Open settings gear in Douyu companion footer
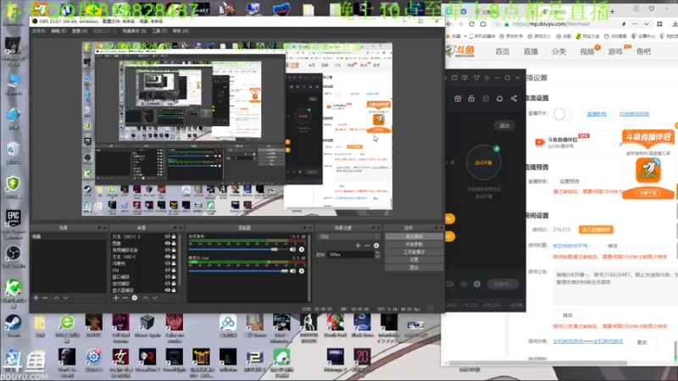 (477, 284)
